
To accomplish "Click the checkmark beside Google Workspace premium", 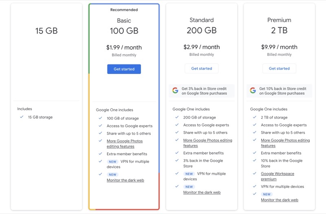I will coord(254,173).
